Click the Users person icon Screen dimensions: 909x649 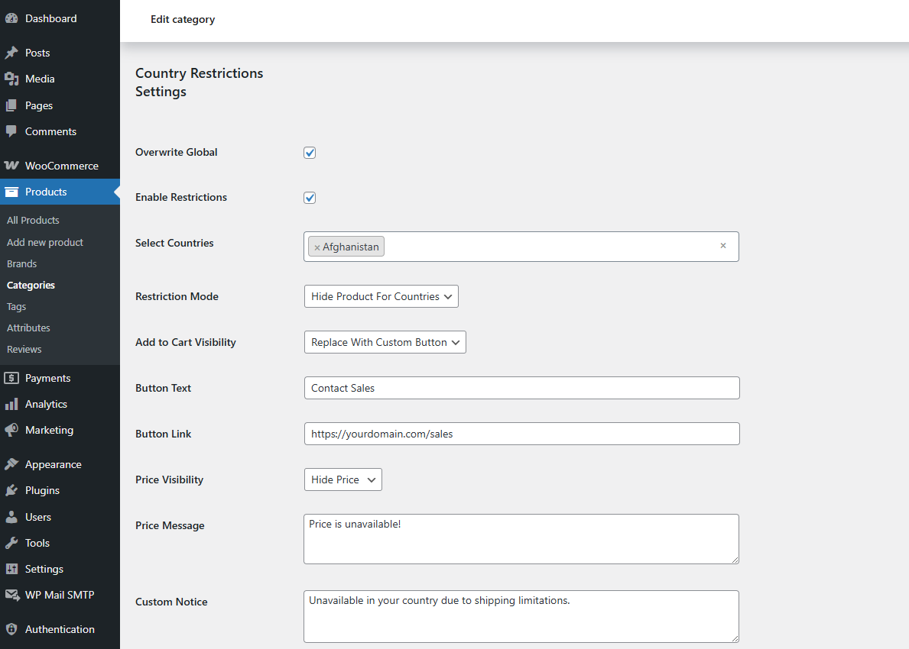[x=11, y=517]
